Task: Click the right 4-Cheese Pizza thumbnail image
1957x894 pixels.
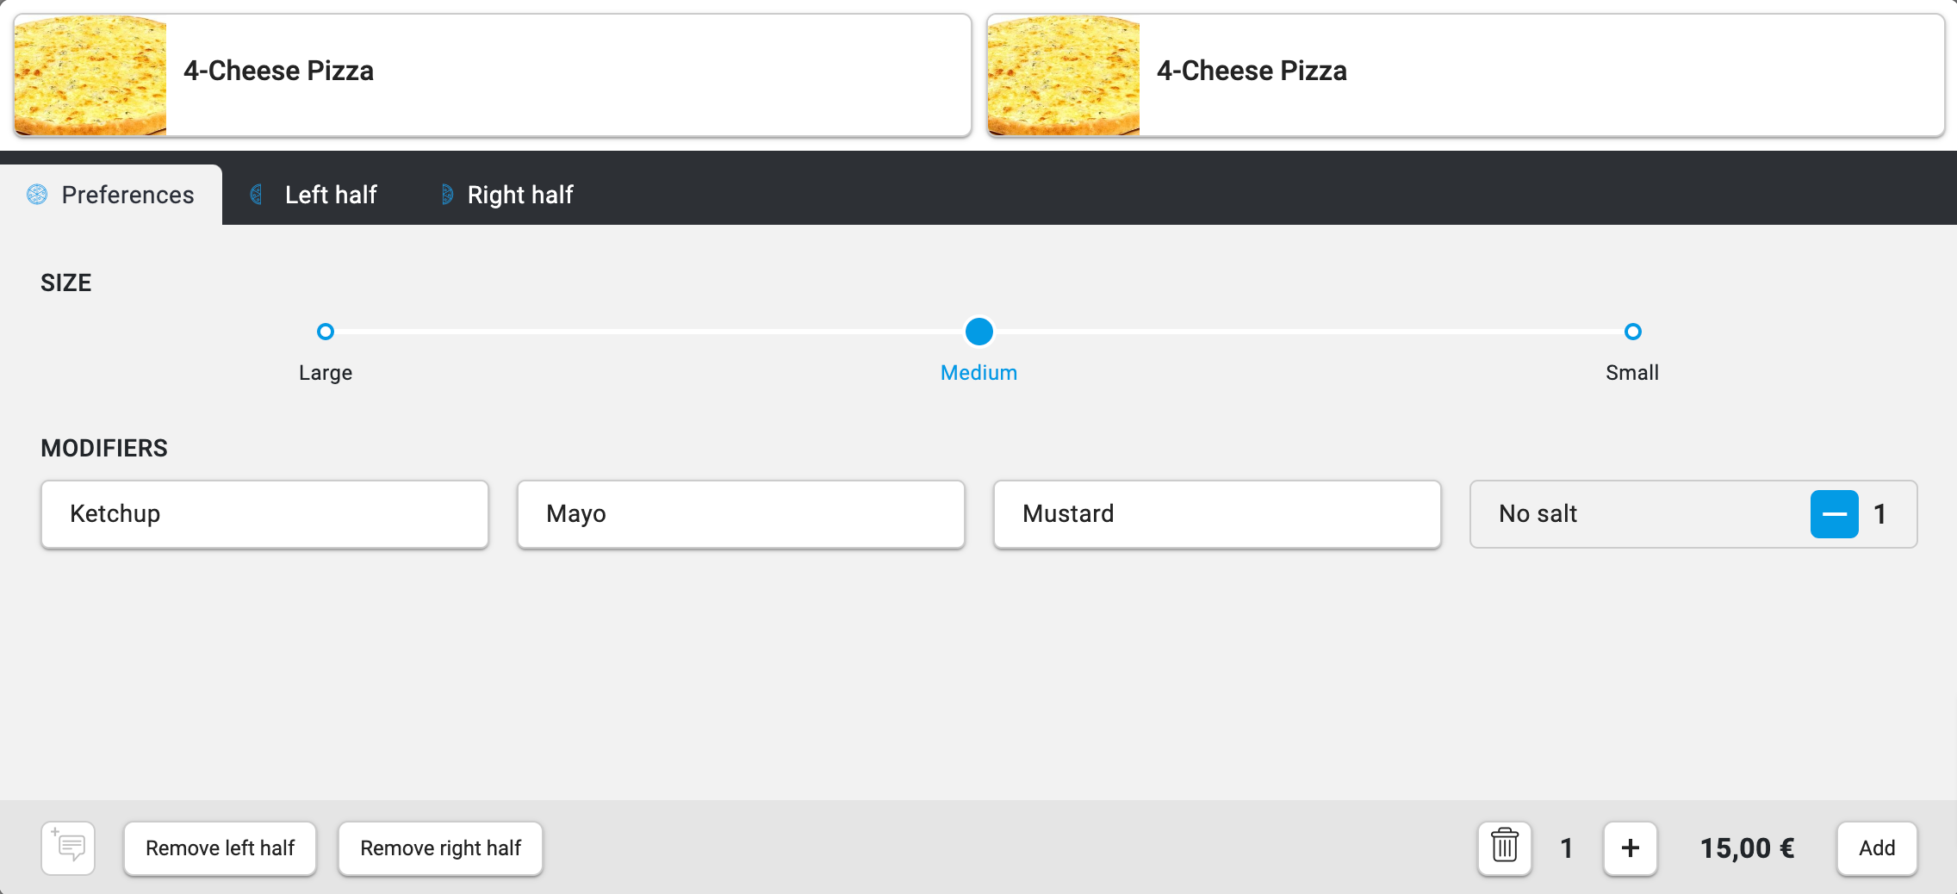Action: click(x=1064, y=75)
